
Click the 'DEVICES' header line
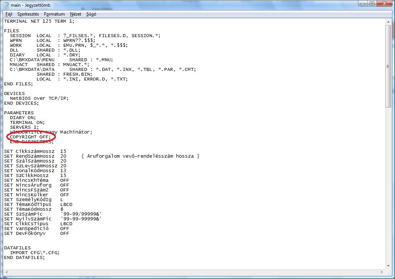[x=14, y=93]
